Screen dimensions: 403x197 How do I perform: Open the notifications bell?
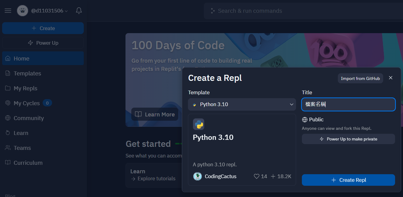(x=79, y=11)
